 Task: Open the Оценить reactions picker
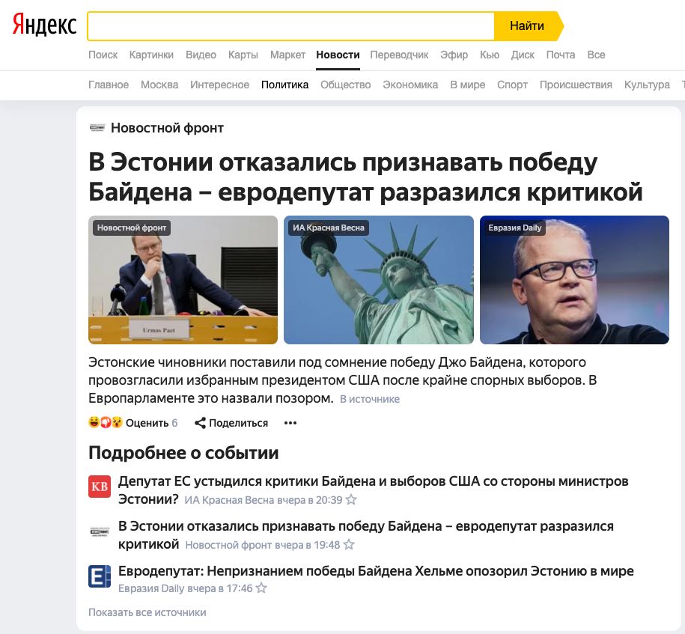[147, 423]
